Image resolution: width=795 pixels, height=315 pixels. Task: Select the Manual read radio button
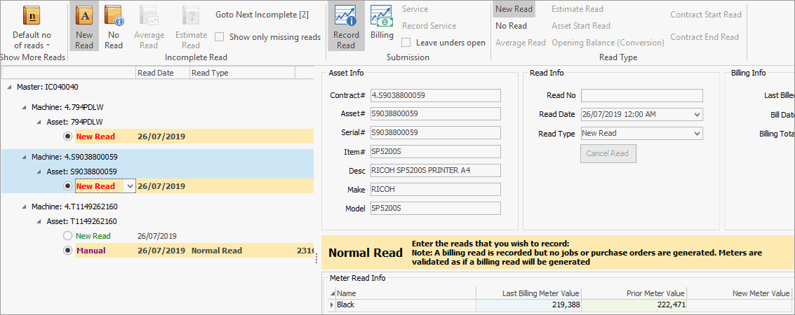(x=68, y=251)
